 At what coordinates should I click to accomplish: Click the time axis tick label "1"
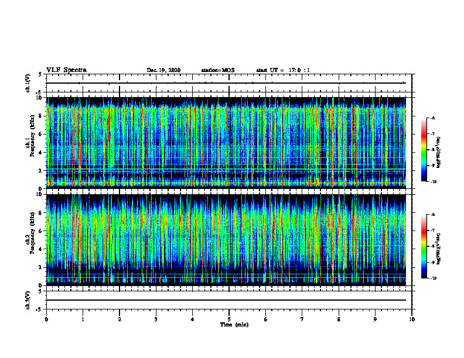(x=83, y=319)
